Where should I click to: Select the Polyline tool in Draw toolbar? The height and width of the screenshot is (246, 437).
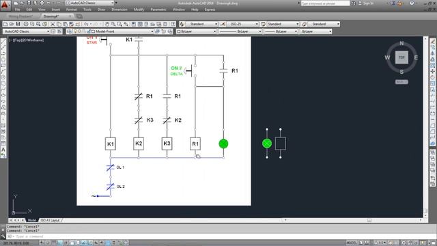[3, 53]
